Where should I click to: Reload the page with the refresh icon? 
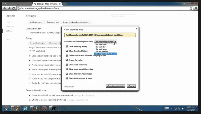coord(13,8)
